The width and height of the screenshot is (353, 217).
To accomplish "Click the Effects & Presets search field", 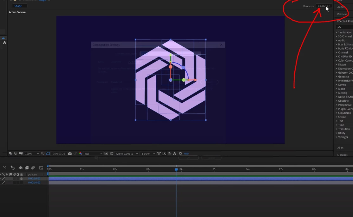I will 344,27.
